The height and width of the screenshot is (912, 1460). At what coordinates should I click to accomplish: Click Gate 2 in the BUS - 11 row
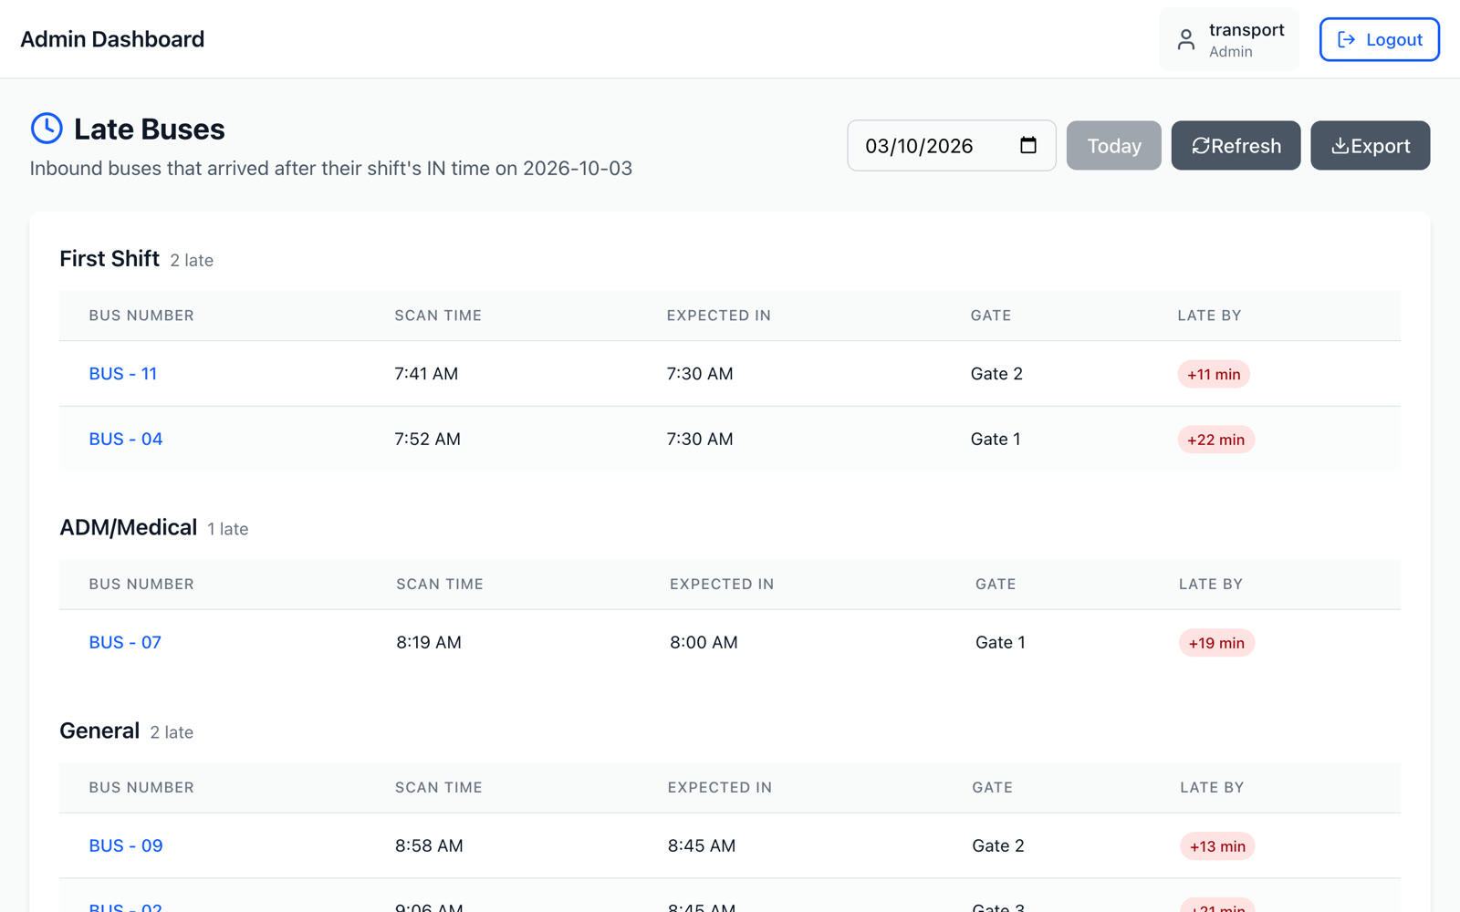pos(996,374)
